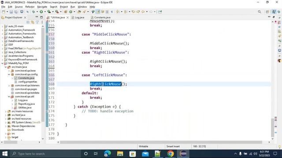Select ReportLog.java in Project Explorer
Image resolution: width=282 pixels, height=158 pixels.
tap(26, 104)
